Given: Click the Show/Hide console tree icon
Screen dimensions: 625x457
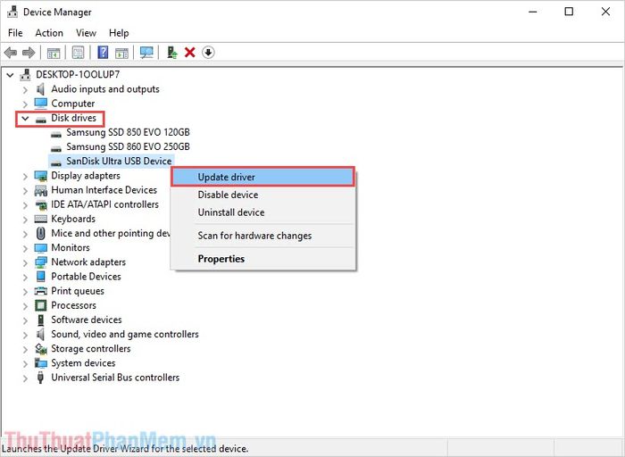Looking at the screenshot, I should pyautogui.click(x=54, y=53).
